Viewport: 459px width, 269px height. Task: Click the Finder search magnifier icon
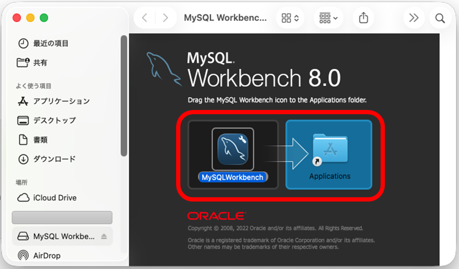(440, 18)
